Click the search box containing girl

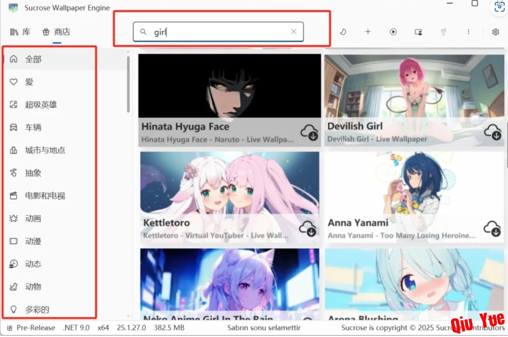point(218,32)
